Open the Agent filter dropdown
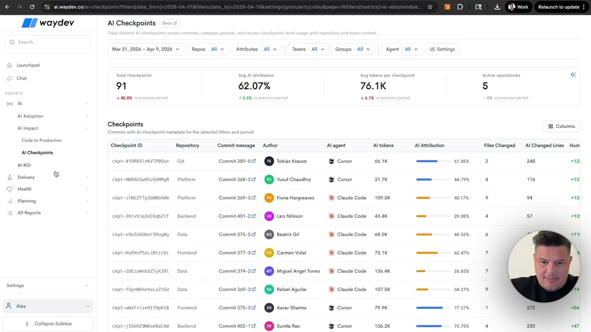 pyautogui.click(x=402, y=49)
